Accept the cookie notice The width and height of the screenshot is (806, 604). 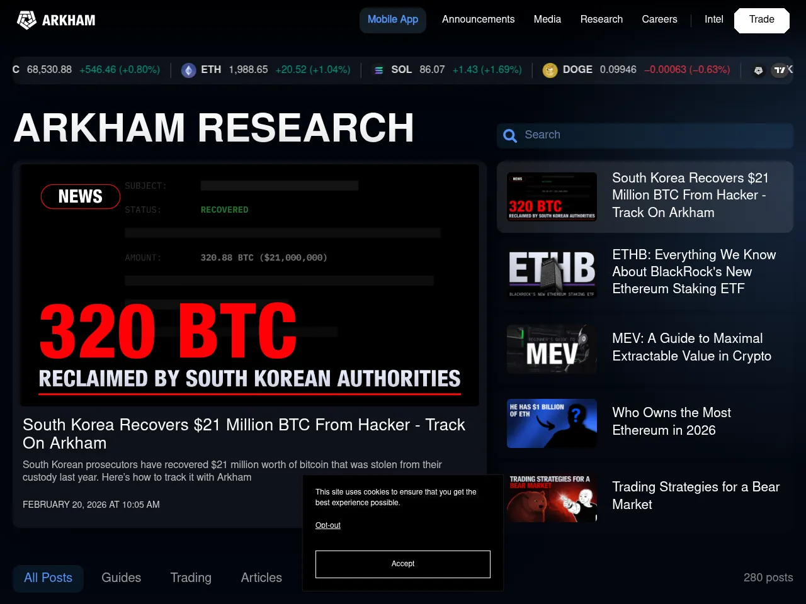click(x=402, y=564)
